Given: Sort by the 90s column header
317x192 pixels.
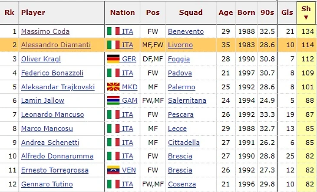Looking at the screenshot, I should (267, 13).
